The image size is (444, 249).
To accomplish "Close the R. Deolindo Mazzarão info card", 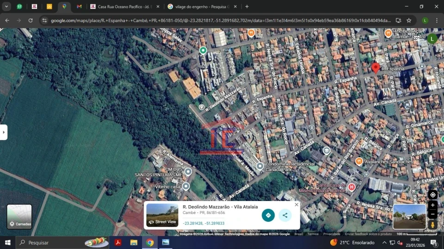I will [x=296, y=205].
